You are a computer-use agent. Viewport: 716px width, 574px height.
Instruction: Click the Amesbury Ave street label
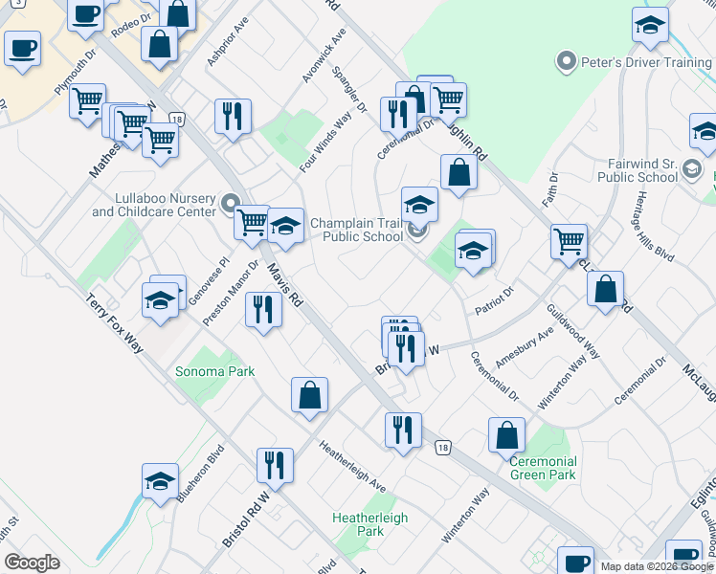pyautogui.click(x=525, y=347)
